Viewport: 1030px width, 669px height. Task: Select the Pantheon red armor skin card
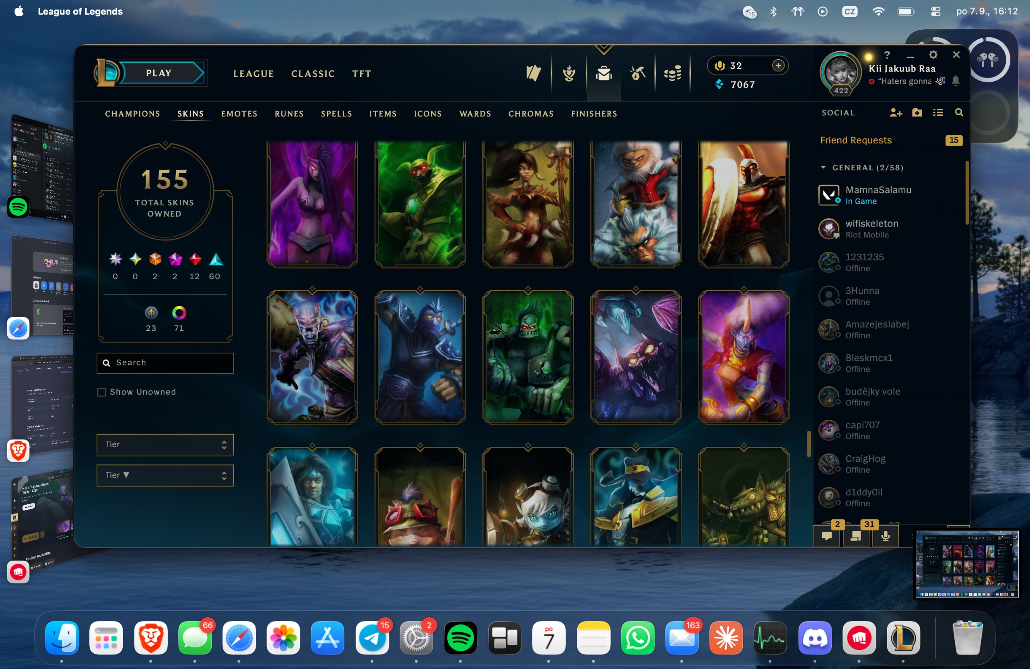coord(744,203)
